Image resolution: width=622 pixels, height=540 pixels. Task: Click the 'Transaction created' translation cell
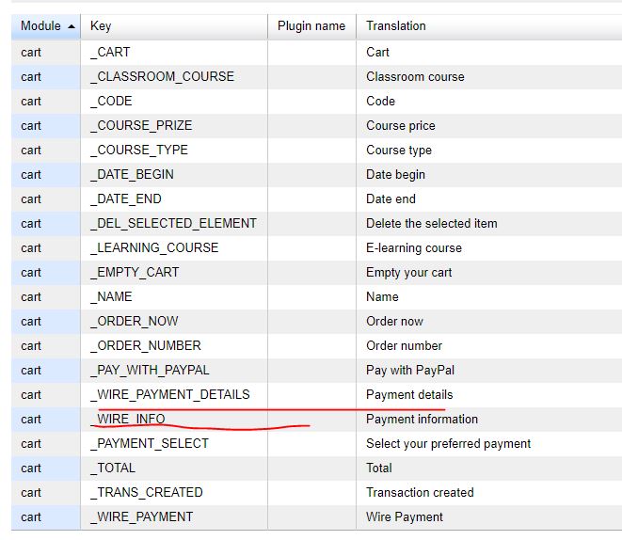pos(420,492)
